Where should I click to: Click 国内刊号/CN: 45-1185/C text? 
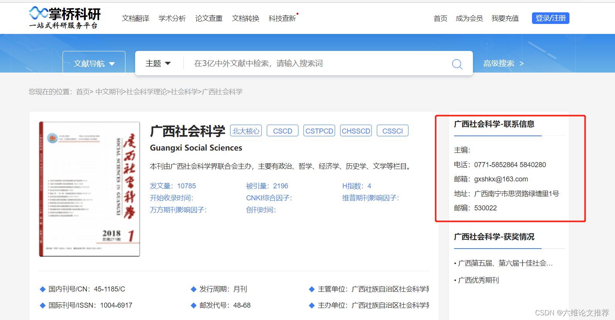(x=87, y=289)
